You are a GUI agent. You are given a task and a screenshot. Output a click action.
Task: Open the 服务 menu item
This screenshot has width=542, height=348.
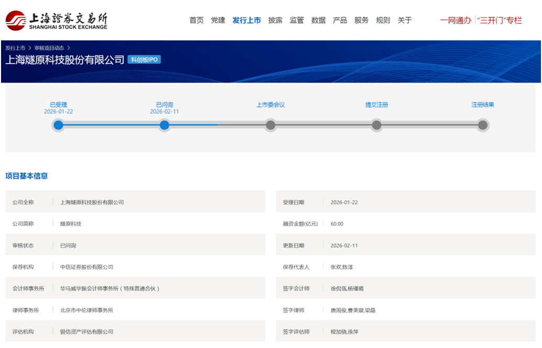click(x=361, y=20)
